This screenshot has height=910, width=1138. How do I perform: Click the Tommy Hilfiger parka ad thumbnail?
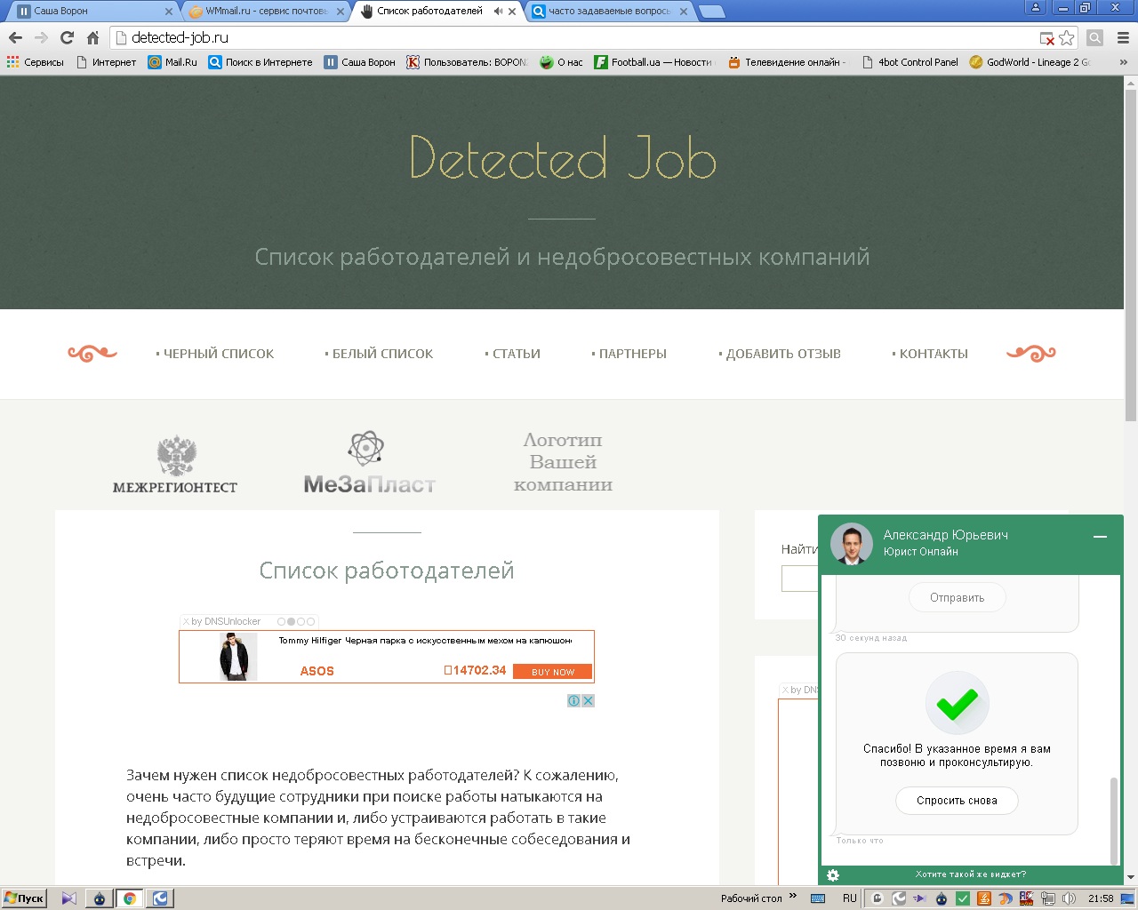click(238, 657)
